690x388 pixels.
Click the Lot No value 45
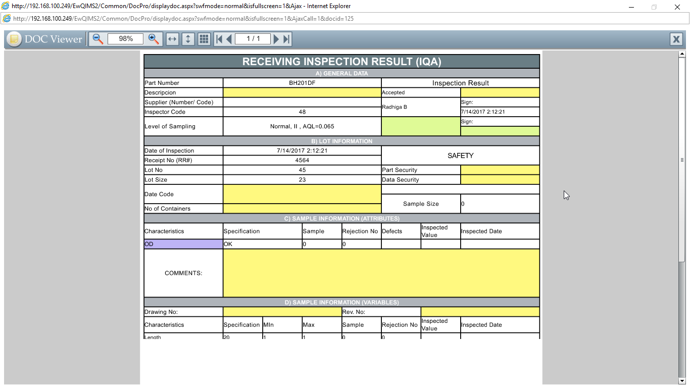[302, 170]
